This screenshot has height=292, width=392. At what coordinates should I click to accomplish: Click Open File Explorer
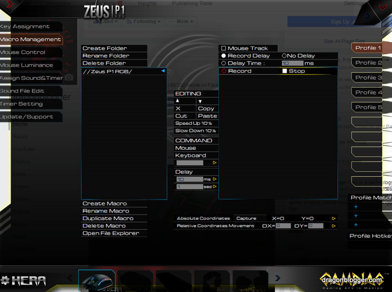click(x=114, y=233)
